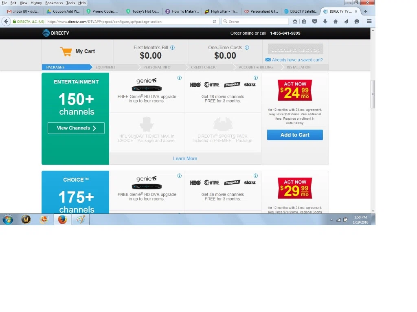Switch to How To Make Y... tab
Viewport: 417px width, 312px height.
coord(182,11)
